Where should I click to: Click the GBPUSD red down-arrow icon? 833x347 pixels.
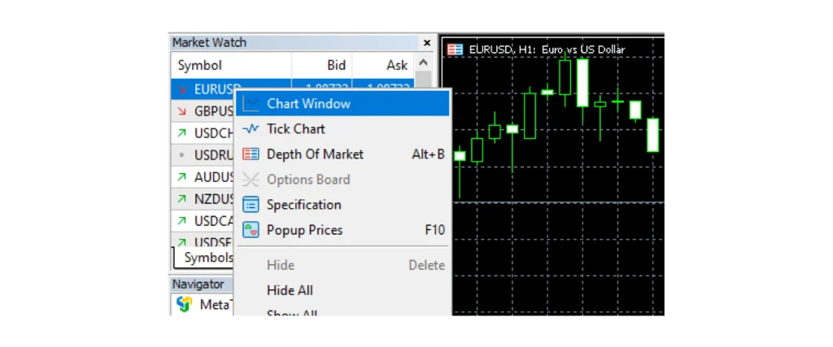(x=181, y=111)
